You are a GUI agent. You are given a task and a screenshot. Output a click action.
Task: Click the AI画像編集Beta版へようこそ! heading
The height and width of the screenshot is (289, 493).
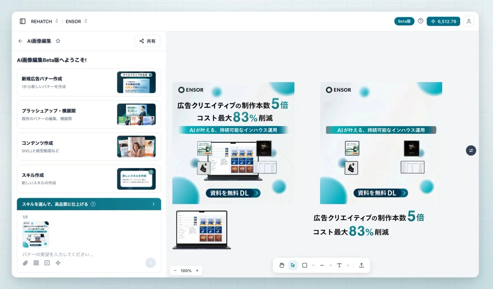52,60
